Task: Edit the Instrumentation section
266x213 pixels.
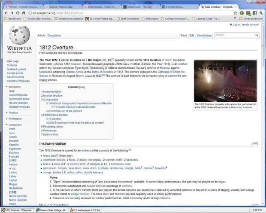Action: tap(254, 143)
